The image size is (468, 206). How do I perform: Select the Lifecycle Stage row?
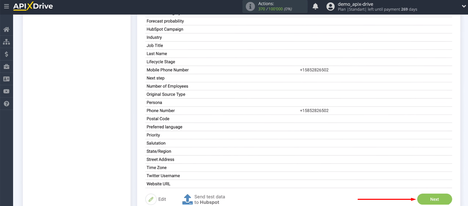[x=299, y=62]
